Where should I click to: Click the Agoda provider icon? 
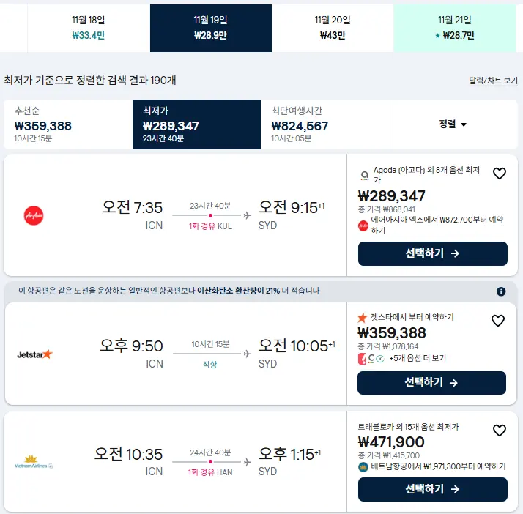pyautogui.click(x=365, y=175)
